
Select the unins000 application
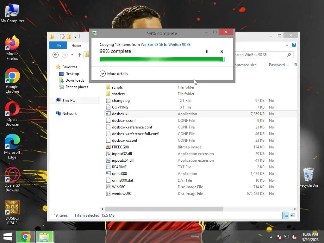(119, 174)
